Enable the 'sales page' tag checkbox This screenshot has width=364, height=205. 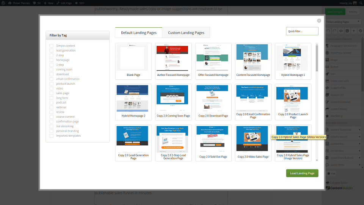(51, 93)
